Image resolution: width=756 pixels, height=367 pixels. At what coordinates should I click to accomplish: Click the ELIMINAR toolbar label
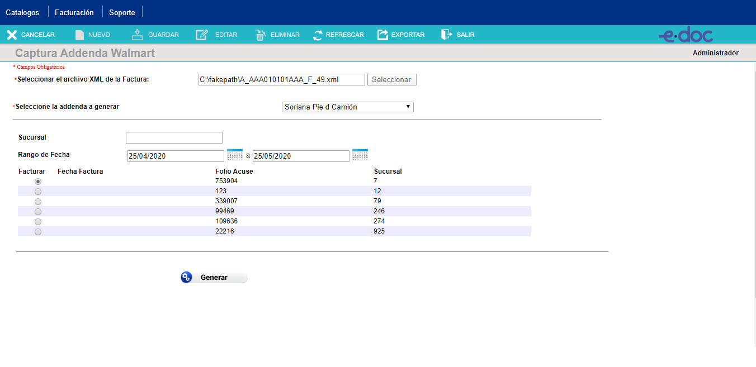point(285,35)
